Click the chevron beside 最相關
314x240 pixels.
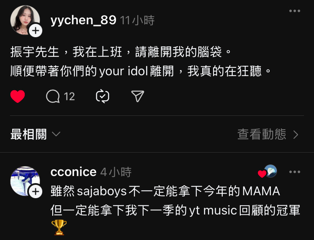[56, 134]
